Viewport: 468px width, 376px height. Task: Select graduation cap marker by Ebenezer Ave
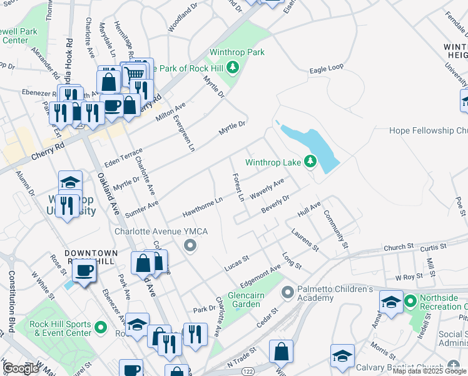137,325
